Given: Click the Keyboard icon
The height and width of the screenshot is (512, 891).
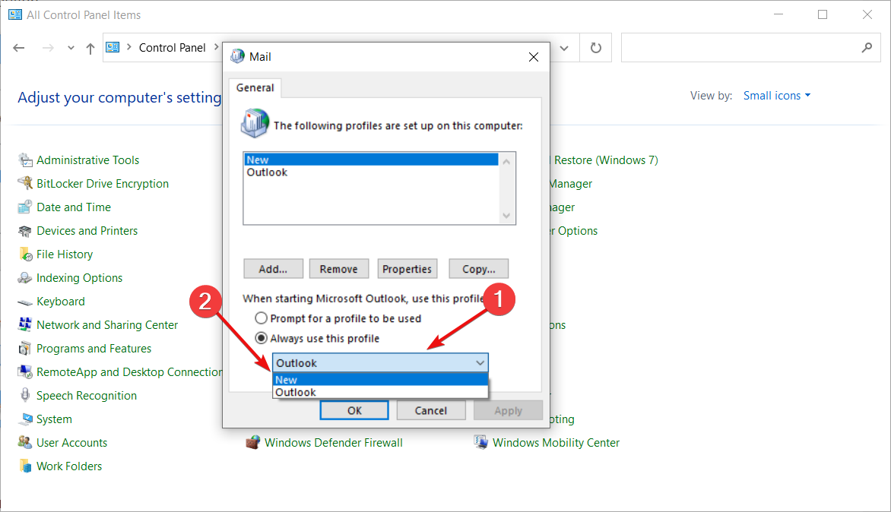Looking at the screenshot, I should (x=25, y=302).
